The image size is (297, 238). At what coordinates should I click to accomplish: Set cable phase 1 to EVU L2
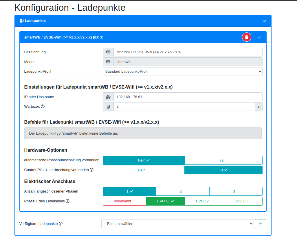point(205,201)
